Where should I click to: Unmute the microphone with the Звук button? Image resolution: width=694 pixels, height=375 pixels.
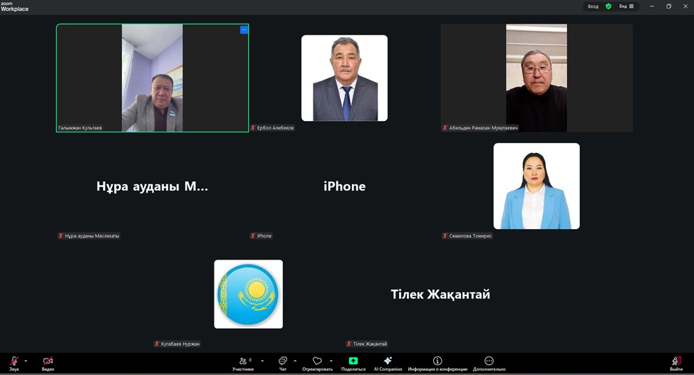pyautogui.click(x=14, y=362)
